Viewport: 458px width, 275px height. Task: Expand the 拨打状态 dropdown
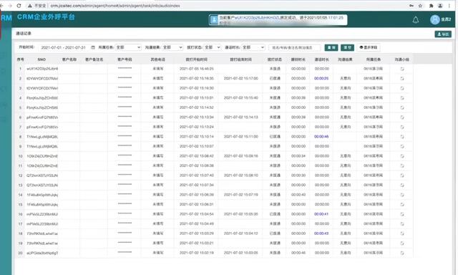212,47
